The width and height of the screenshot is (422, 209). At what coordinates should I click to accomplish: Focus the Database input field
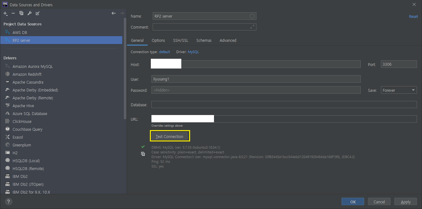(284, 104)
